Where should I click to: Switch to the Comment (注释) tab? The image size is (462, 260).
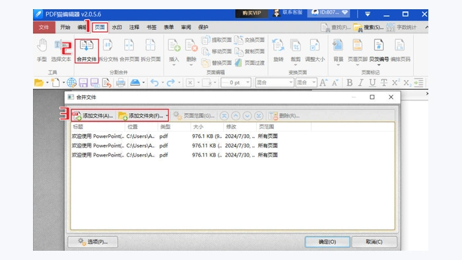tap(134, 28)
